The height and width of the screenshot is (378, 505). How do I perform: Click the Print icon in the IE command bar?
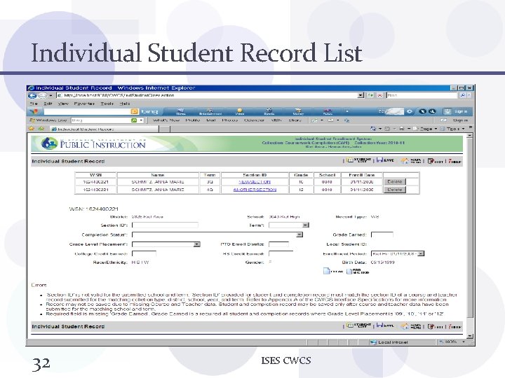[x=402, y=129]
